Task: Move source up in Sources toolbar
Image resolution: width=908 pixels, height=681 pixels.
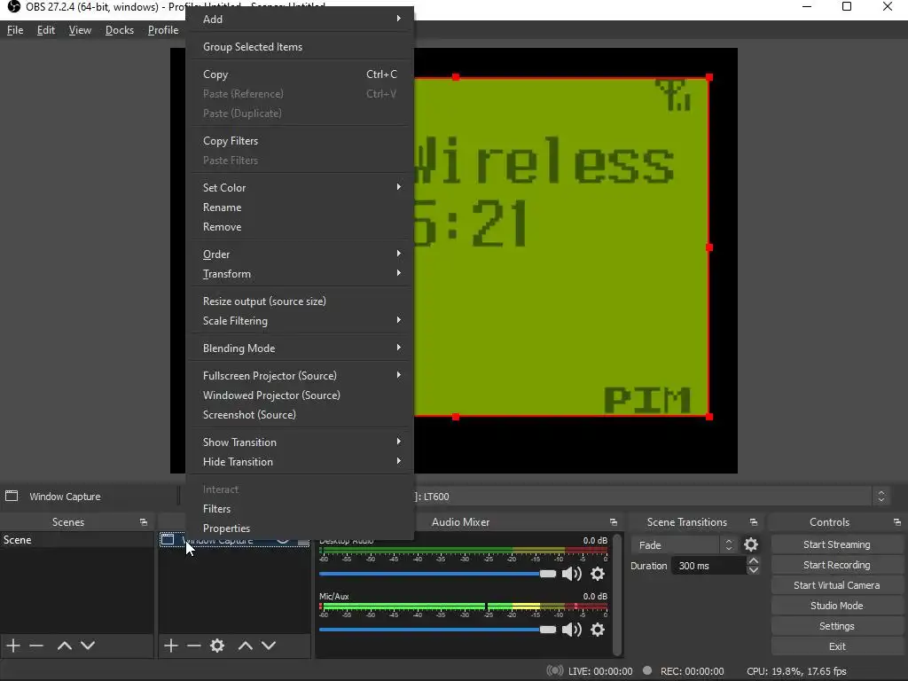Action: [246, 646]
